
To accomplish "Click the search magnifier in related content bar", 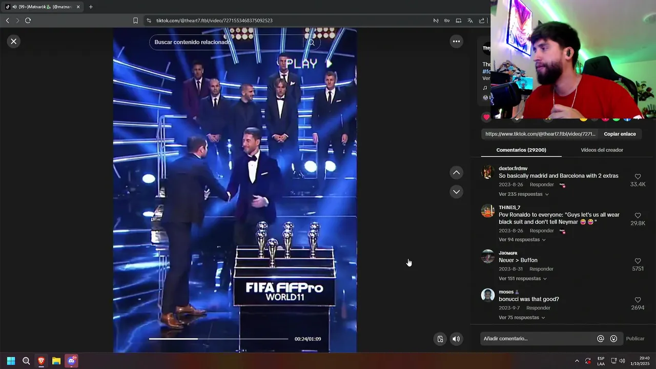I will pyautogui.click(x=311, y=42).
